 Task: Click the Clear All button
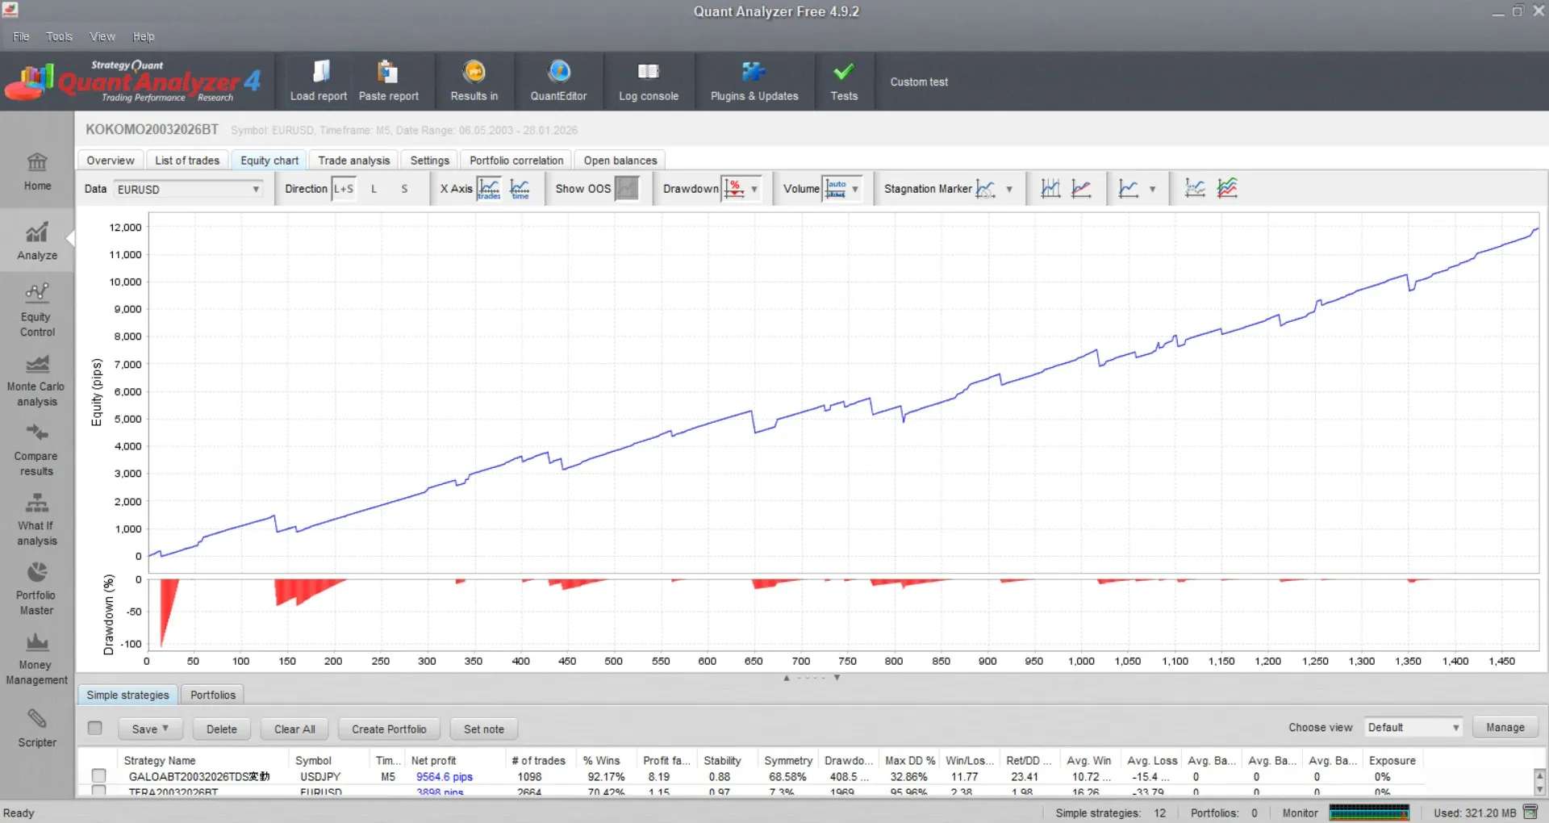tap(294, 729)
